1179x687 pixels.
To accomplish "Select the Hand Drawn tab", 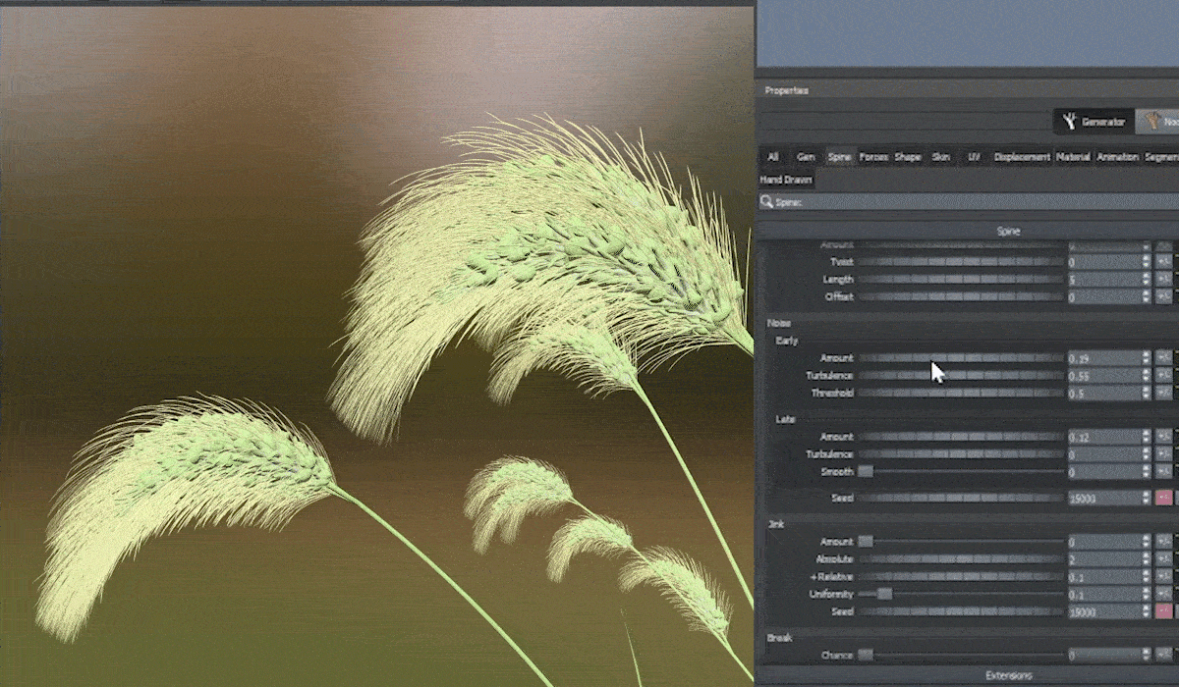I will [x=786, y=180].
